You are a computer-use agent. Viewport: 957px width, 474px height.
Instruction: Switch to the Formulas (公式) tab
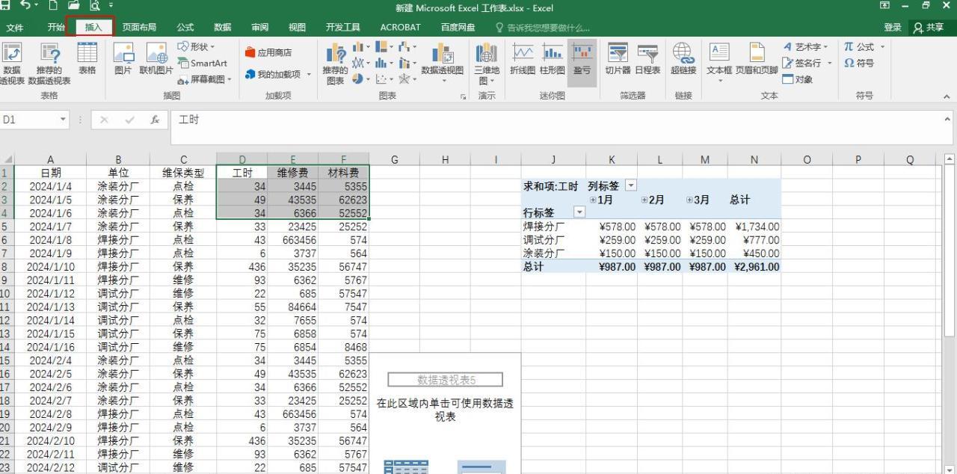[185, 28]
